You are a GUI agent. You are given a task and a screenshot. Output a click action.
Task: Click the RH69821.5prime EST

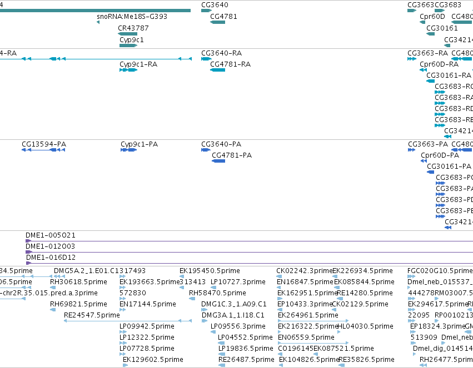click(x=53, y=310)
